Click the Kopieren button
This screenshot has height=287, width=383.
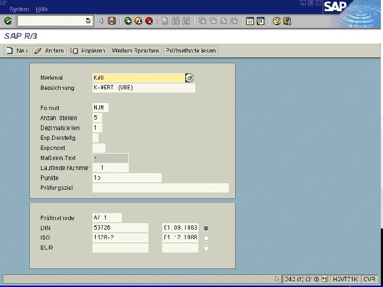point(88,51)
